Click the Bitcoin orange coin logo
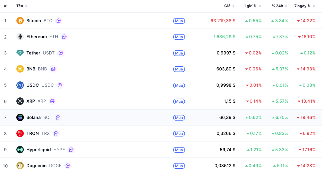322x175 pixels. point(20,21)
